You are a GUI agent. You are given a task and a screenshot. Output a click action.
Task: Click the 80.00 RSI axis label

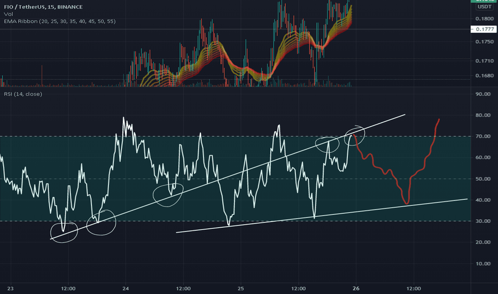[x=483, y=115]
